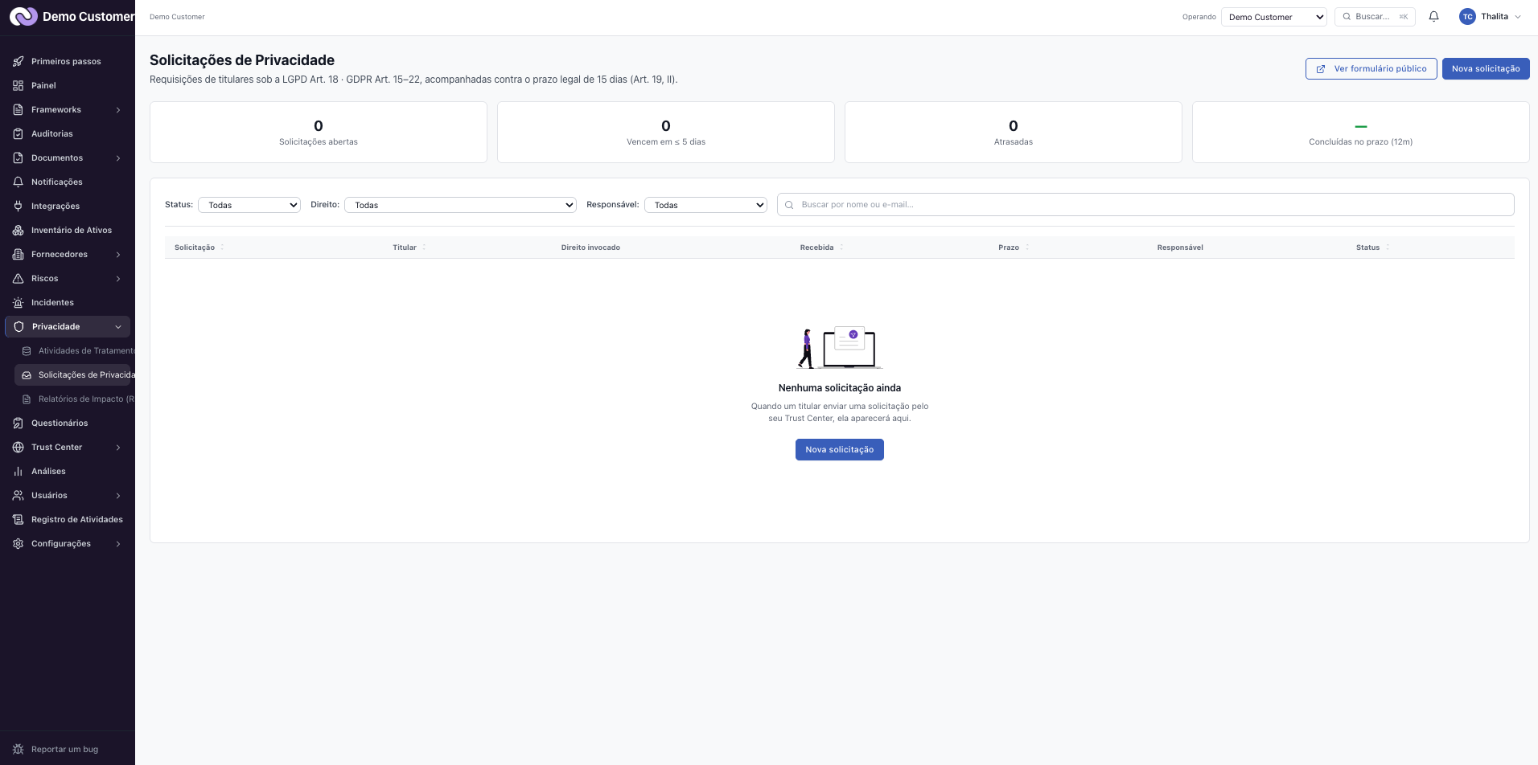Open the Direito filter dropdown
Viewport: 1538px width, 765px height.
coord(460,205)
